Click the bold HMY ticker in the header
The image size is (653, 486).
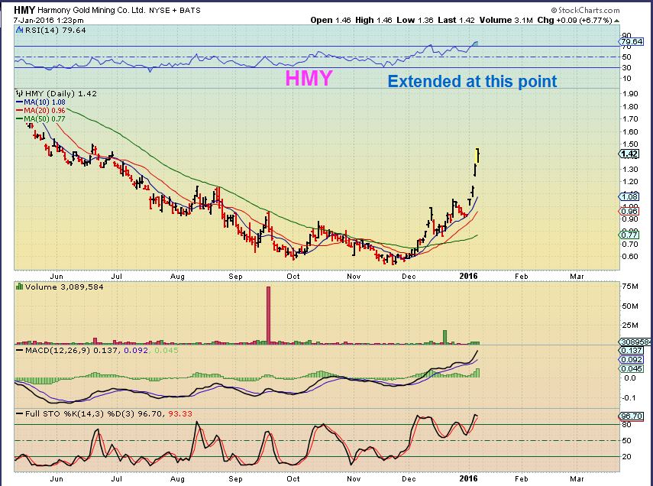tap(24, 10)
